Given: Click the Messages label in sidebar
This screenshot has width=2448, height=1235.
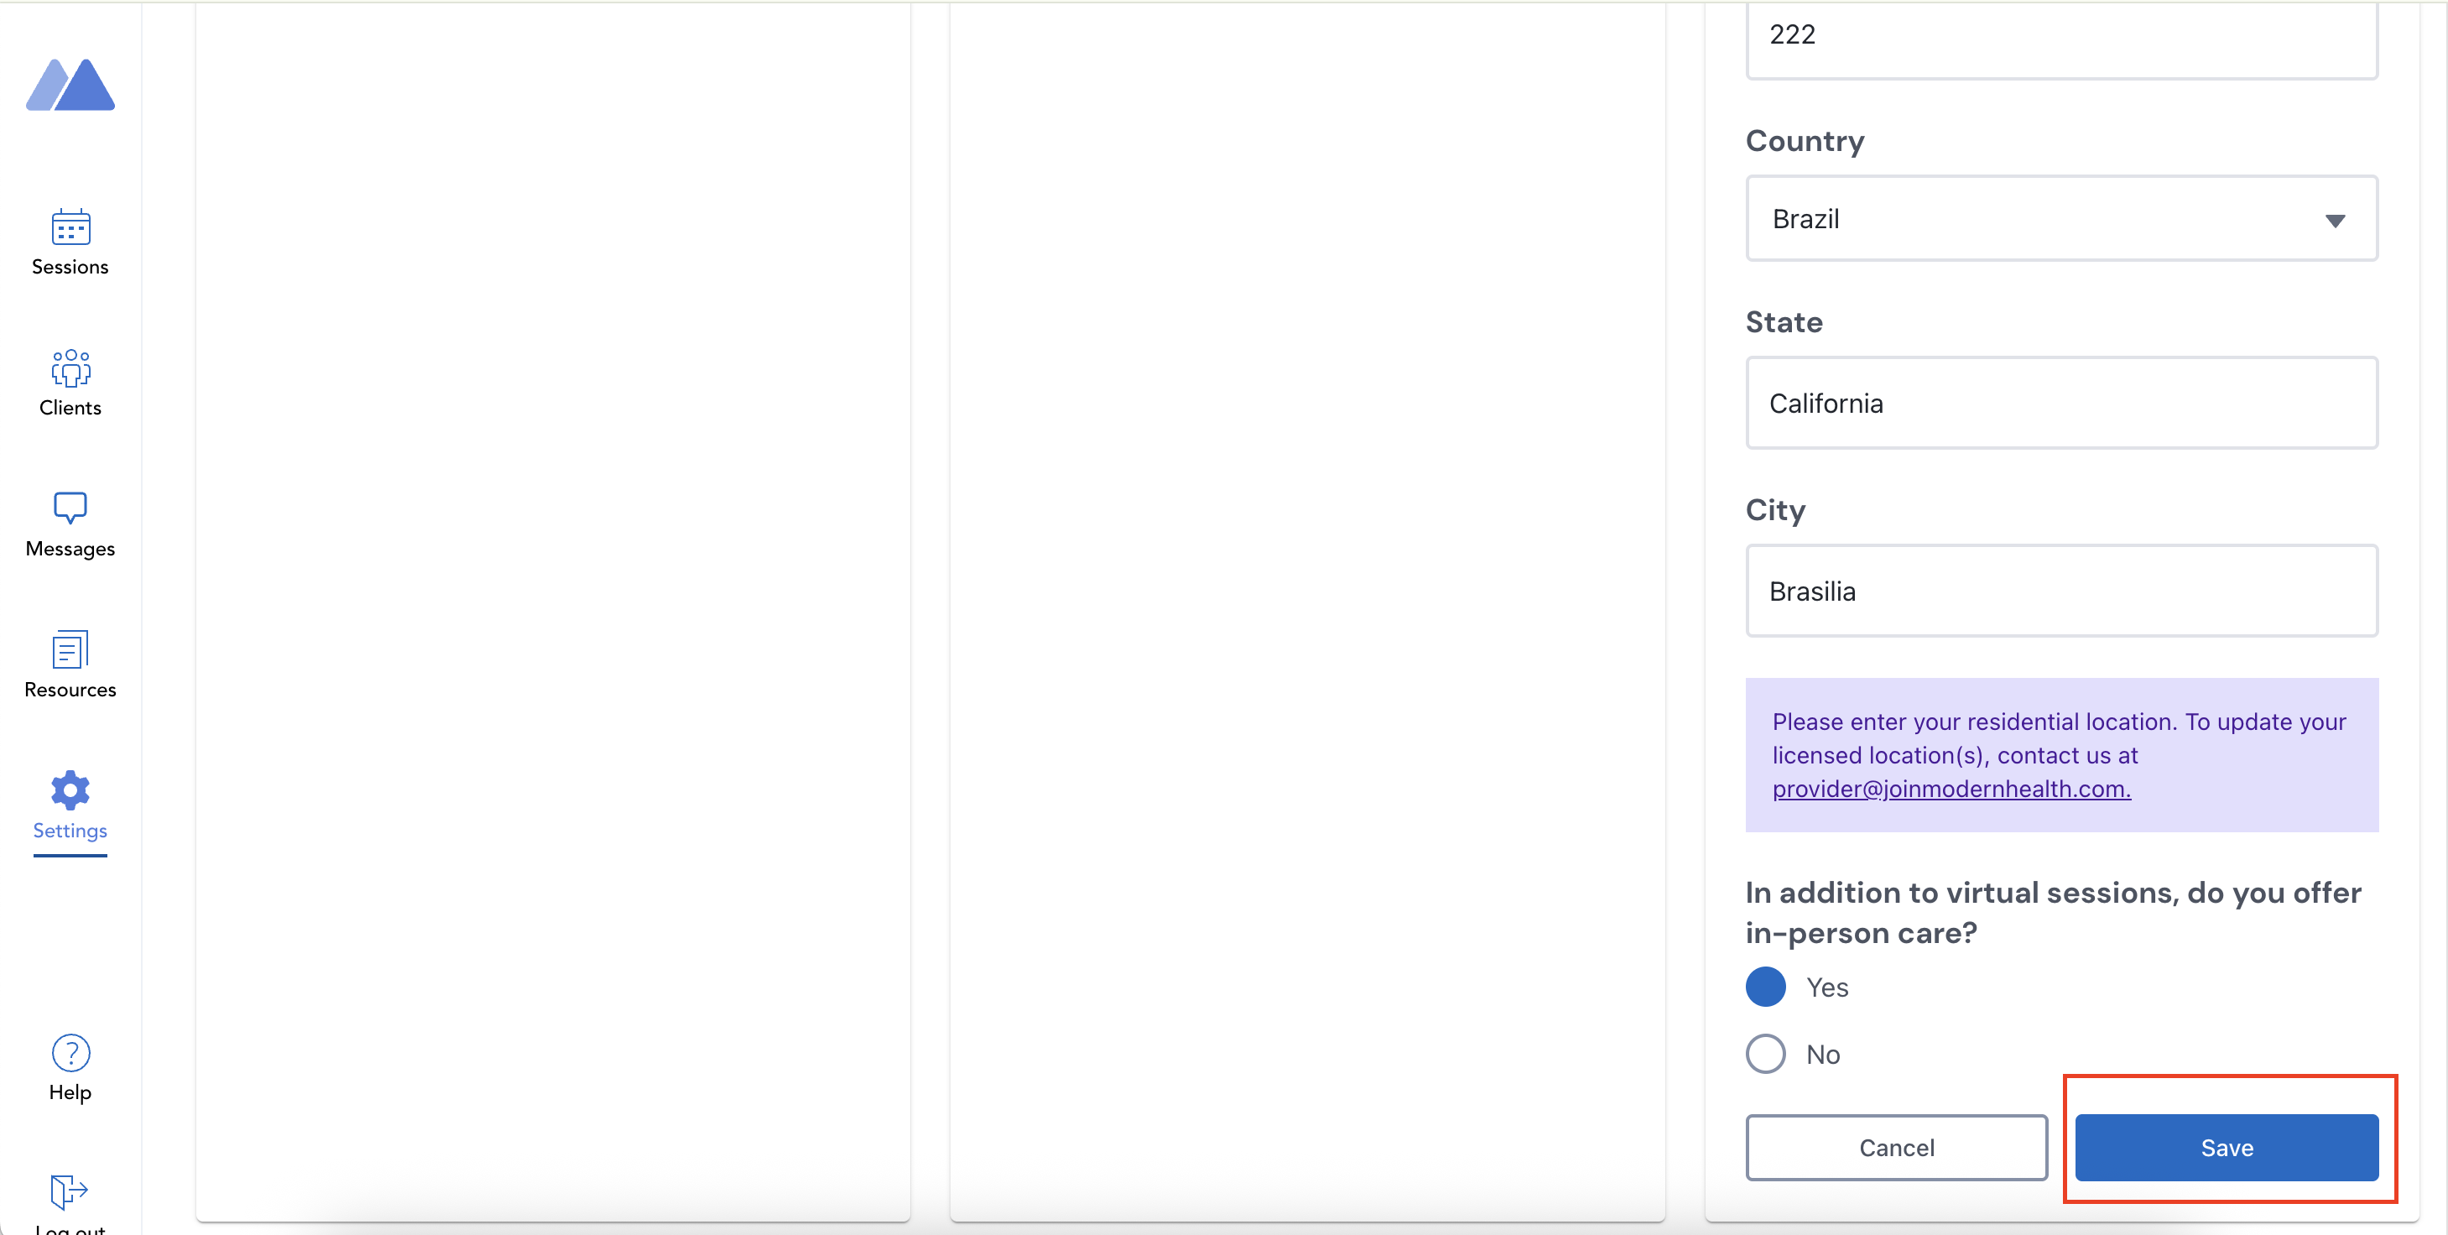Looking at the screenshot, I should tap(70, 549).
